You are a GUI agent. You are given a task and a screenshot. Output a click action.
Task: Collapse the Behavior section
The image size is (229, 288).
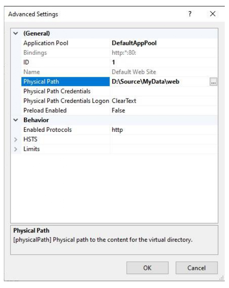pyautogui.click(x=16, y=120)
